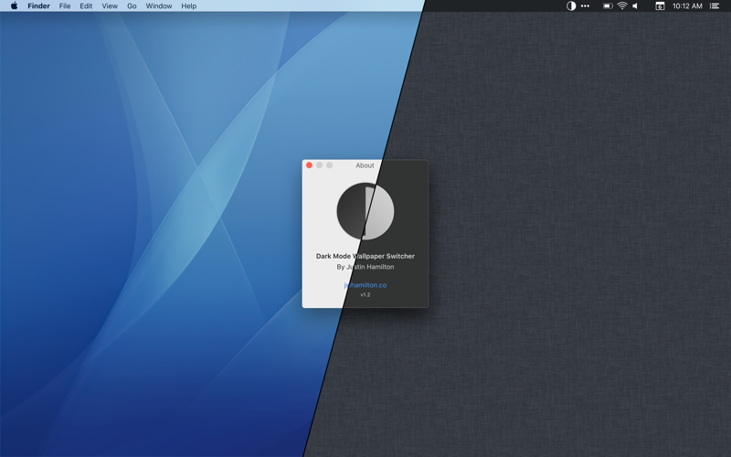731x457 pixels.
Task: Open the Window menu
Action: point(158,6)
